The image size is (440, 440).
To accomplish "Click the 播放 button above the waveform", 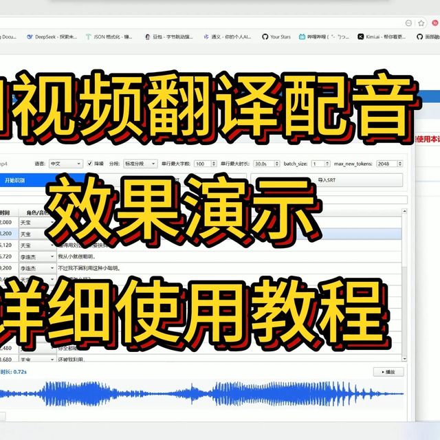I will point(388,372).
